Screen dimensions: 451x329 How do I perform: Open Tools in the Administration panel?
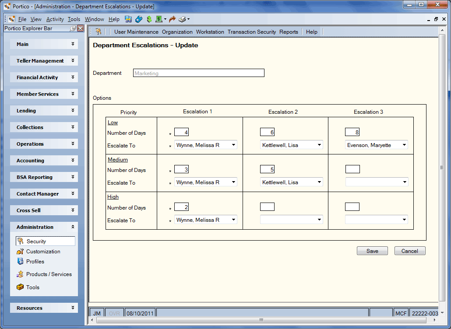[x=28, y=287]
